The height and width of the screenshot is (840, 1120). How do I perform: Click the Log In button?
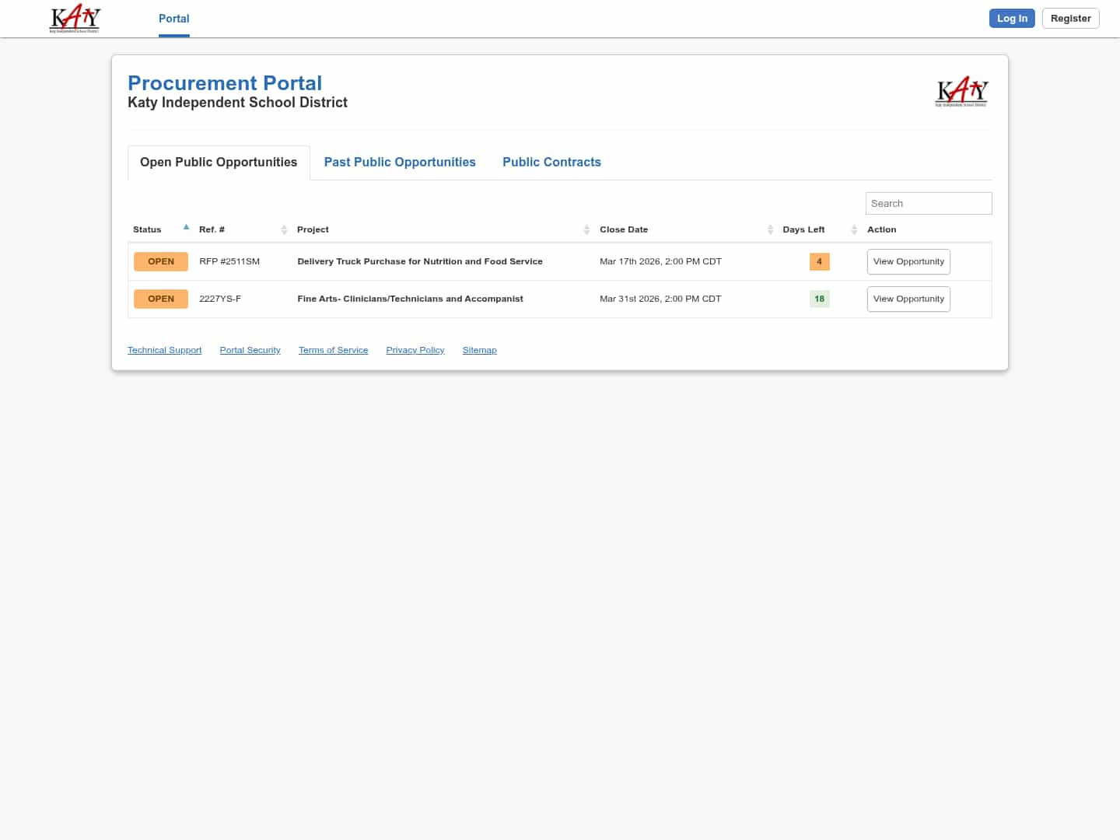pyautogui.click(x=1012, y=18)
